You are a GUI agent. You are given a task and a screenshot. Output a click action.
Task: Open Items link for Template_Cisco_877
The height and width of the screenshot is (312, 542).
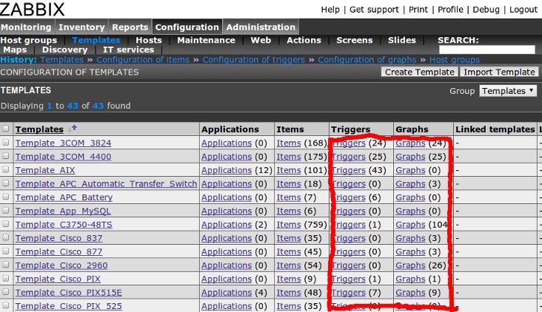tap(289, 251)
